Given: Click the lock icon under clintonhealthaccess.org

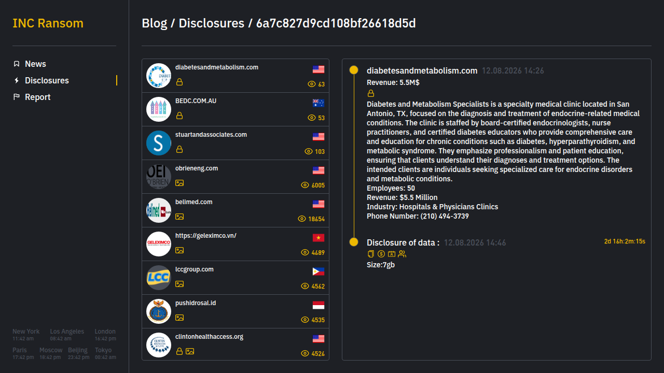Looking at the screenshot, I should [179, 351].
